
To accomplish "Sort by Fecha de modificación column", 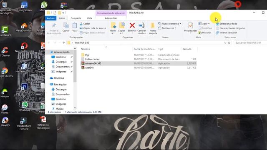I will [145, 49].
